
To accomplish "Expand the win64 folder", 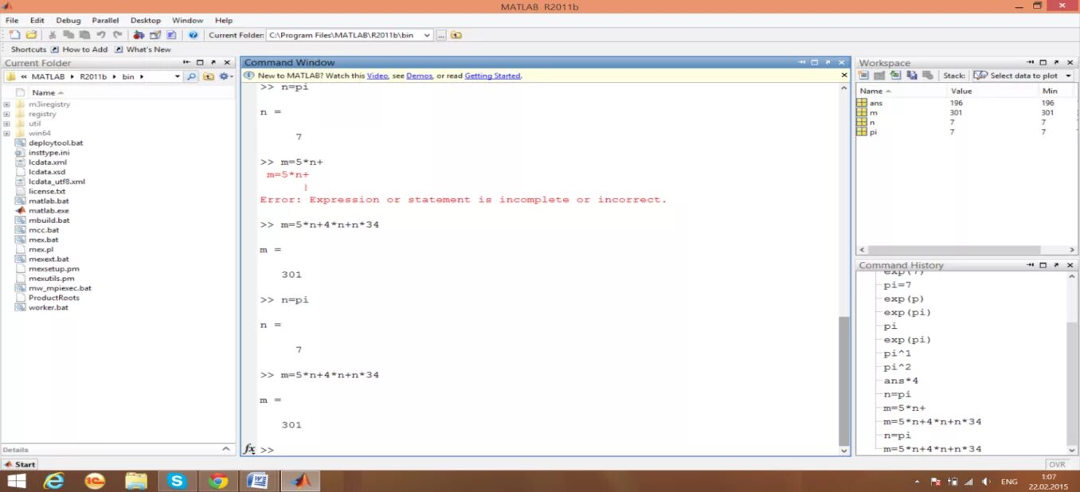I will pyautogui.click(x=7, y=133).
